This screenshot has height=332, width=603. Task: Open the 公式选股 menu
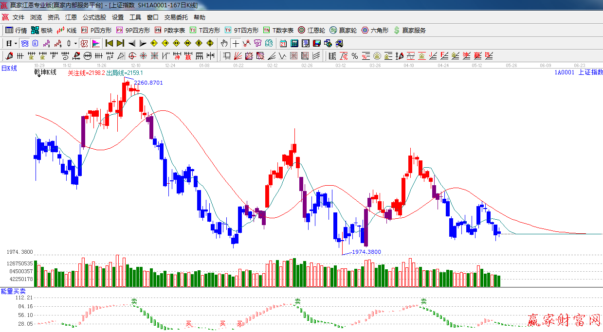point(94,17)
